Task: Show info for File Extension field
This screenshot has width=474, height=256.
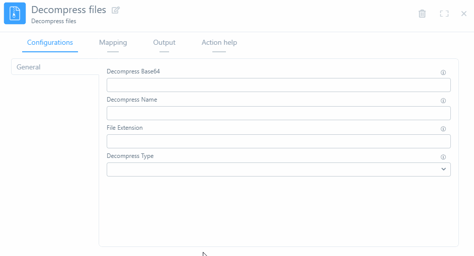Action: click(443, 129)
